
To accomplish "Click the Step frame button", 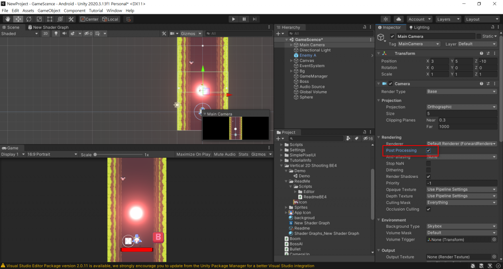I will (x=255, y=19).
